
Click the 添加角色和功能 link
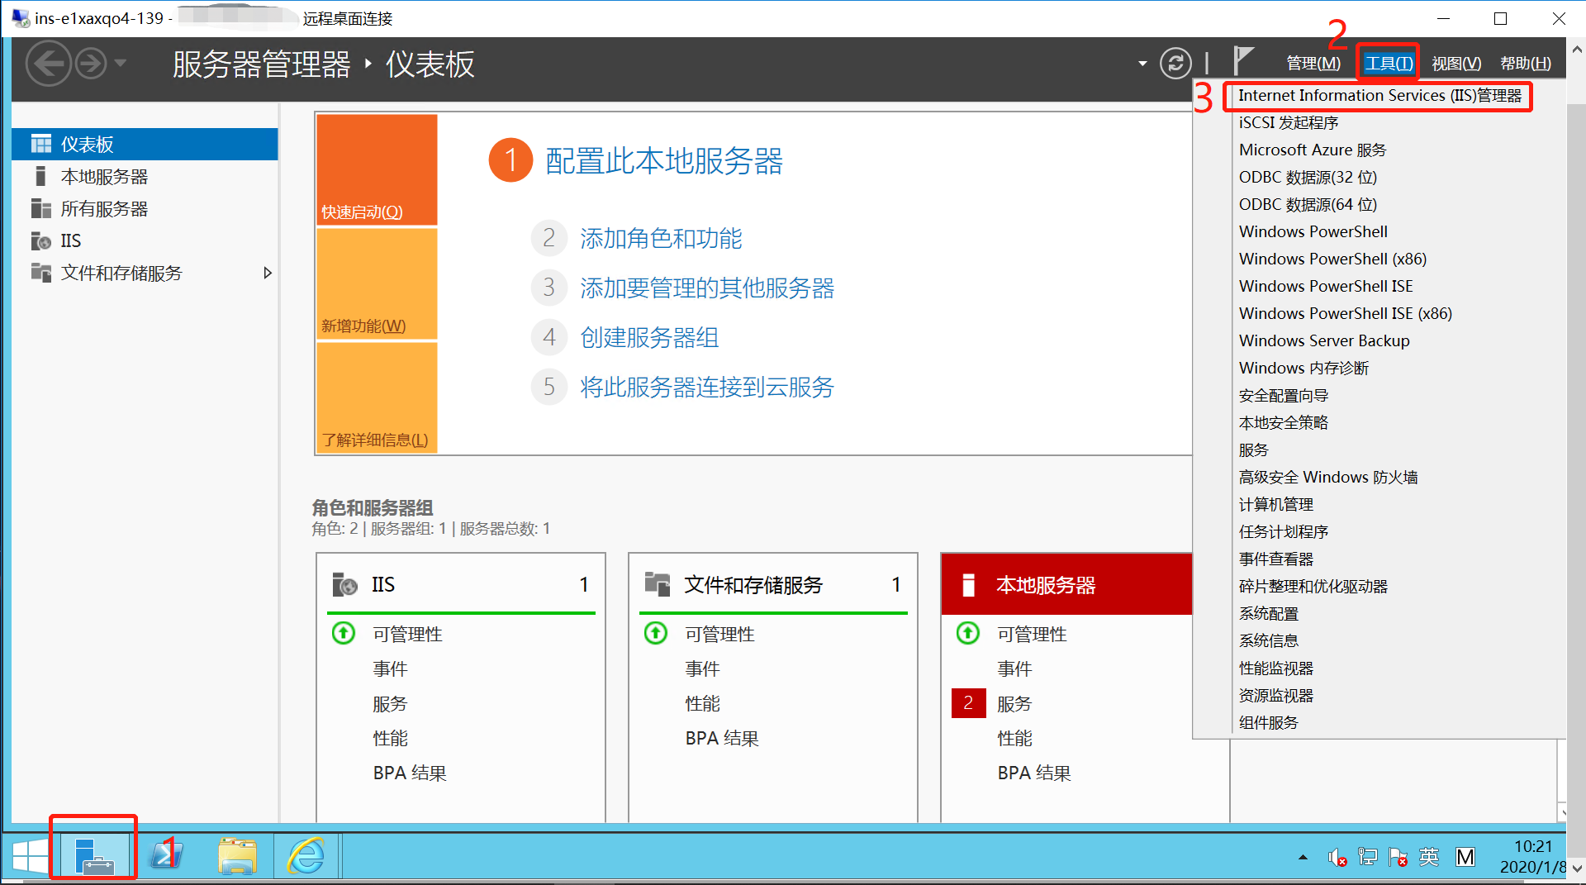[661, 239]
